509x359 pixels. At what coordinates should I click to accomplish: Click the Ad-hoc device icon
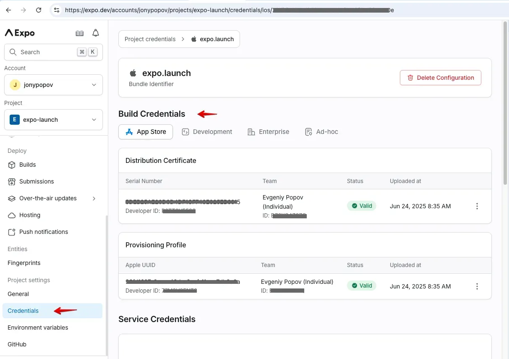(308, 132)
